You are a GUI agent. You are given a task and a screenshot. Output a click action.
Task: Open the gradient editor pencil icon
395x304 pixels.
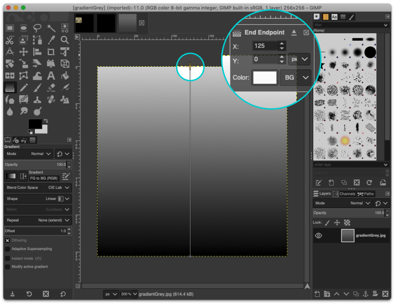(x=66, y=176)
